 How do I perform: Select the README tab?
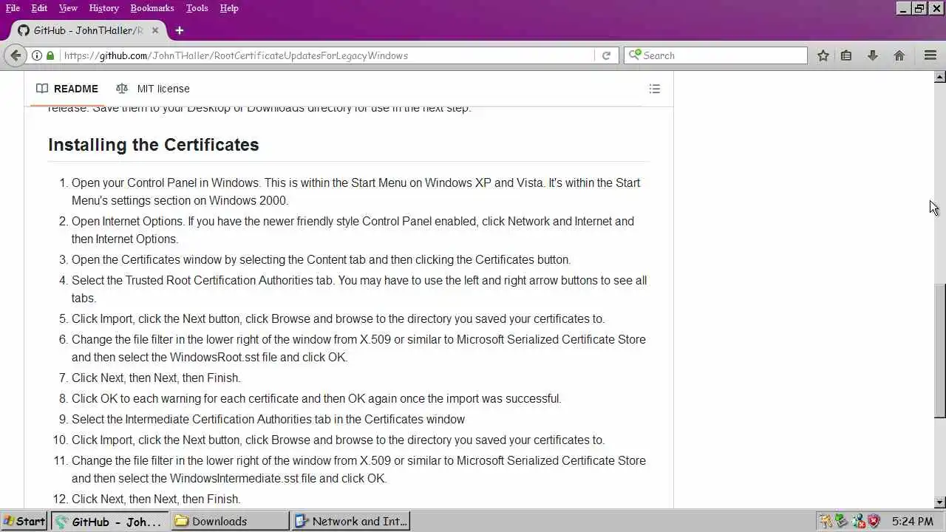click(x=67, y=89)
